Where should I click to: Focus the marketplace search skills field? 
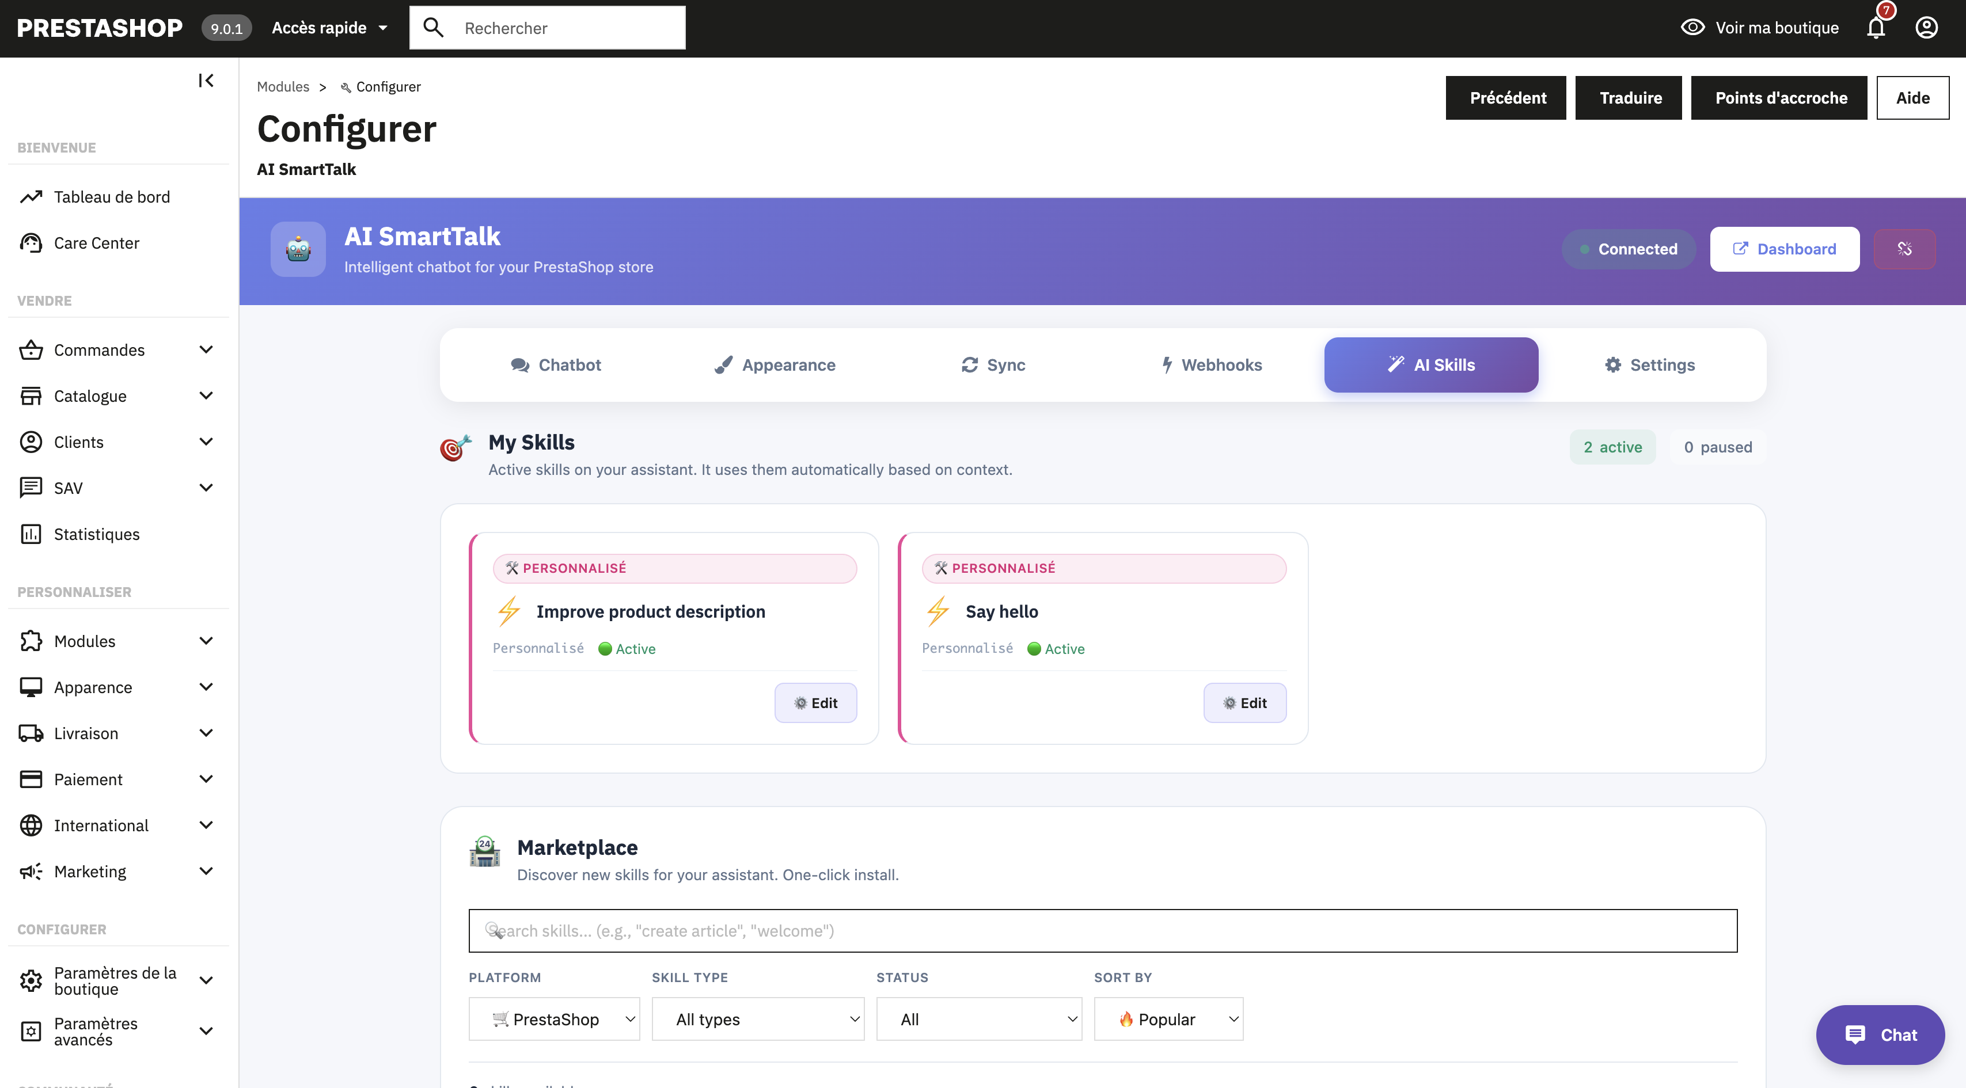(x=1102, y=931)
